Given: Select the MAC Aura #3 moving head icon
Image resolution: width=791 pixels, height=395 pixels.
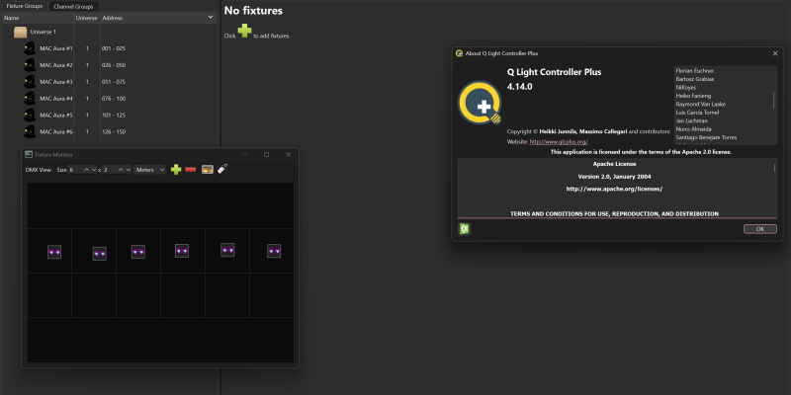Looking at the screenshot, I should [30, 82].
